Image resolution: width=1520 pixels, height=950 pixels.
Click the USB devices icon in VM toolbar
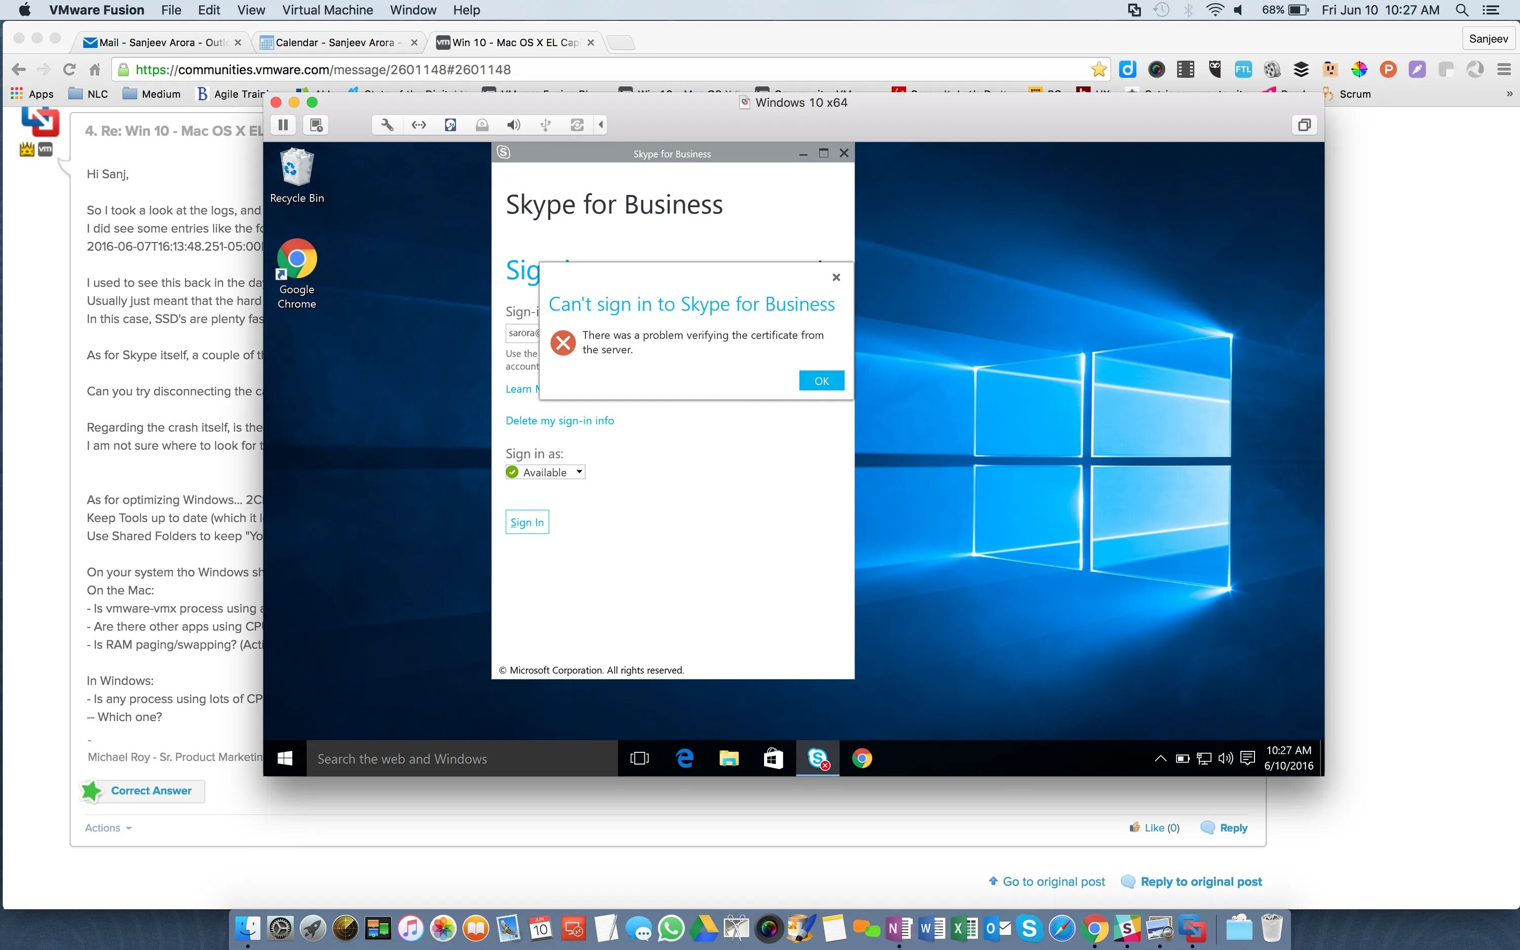coord(545,125)
